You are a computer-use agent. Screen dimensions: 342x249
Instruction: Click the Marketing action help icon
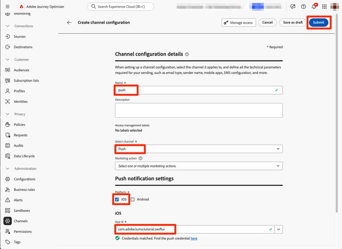140,158
